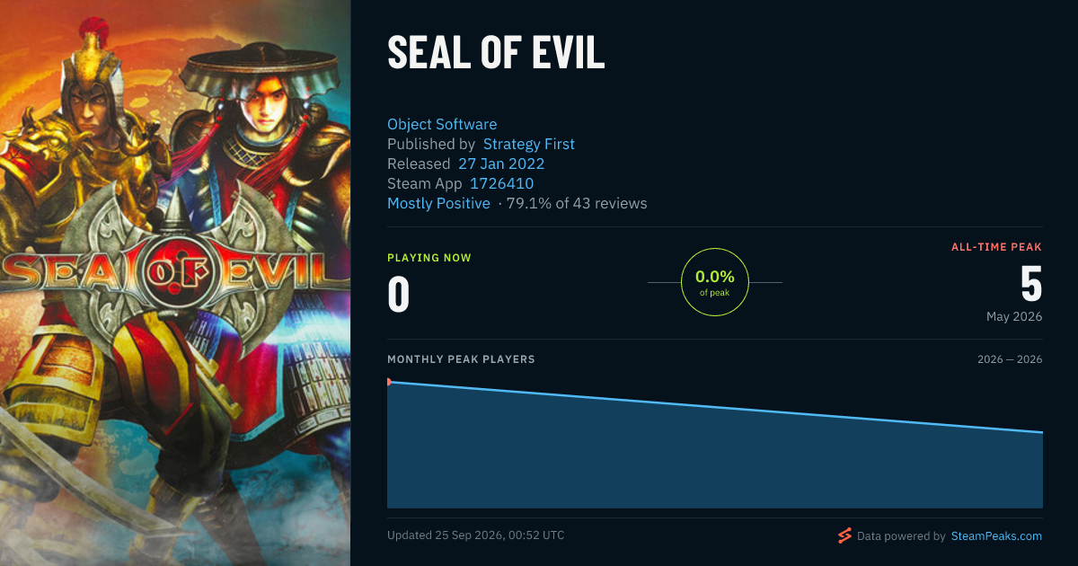Click the monthly peak players chart area
Image resolution: width=1078 pixels, height=566 pixels.
pyautogui.click(x=715, y=445)
